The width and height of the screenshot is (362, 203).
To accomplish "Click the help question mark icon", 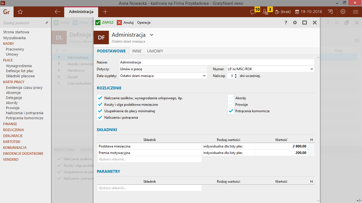I will 286,23.
